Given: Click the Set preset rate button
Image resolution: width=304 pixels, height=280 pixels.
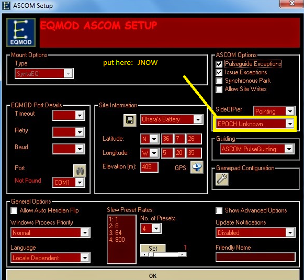Looking at the screenshot, I should point(153,248).
